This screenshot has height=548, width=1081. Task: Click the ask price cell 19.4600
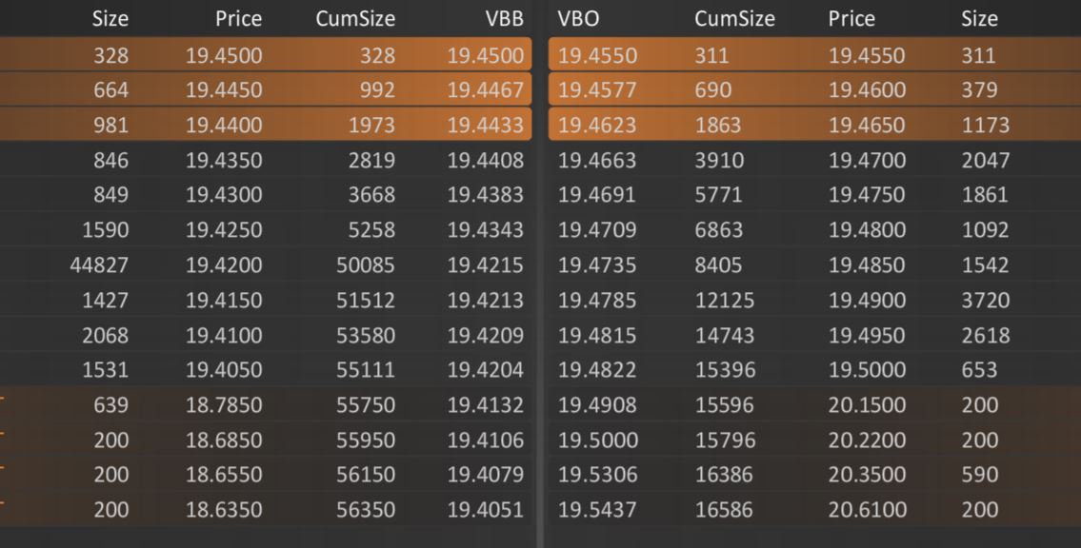pyautogui.click(x=867, y=90)
